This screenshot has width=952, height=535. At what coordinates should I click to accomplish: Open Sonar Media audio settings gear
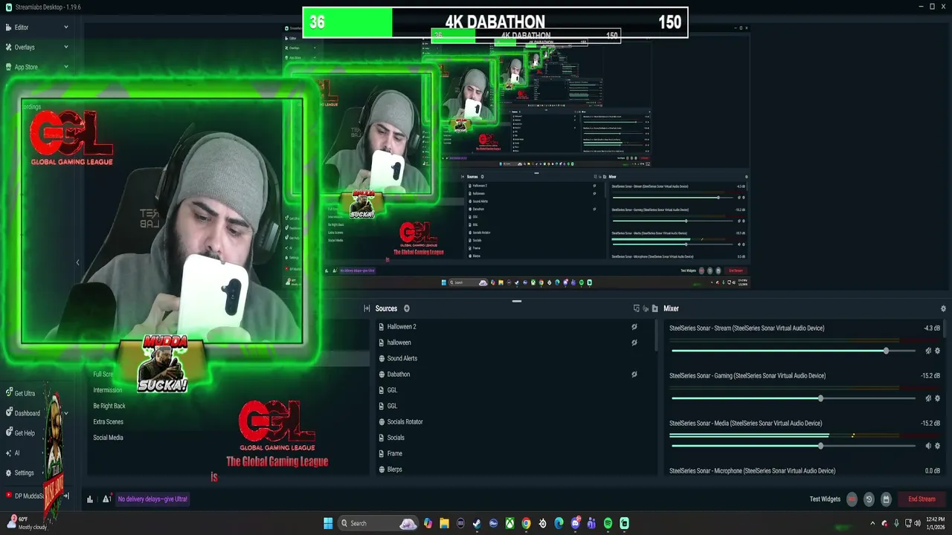click(937, 446)
